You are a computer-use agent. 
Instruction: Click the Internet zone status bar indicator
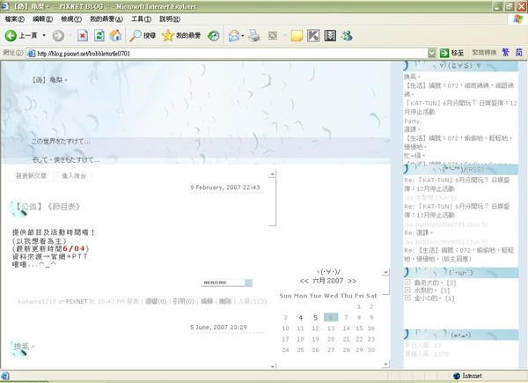[x=468, y=376]
